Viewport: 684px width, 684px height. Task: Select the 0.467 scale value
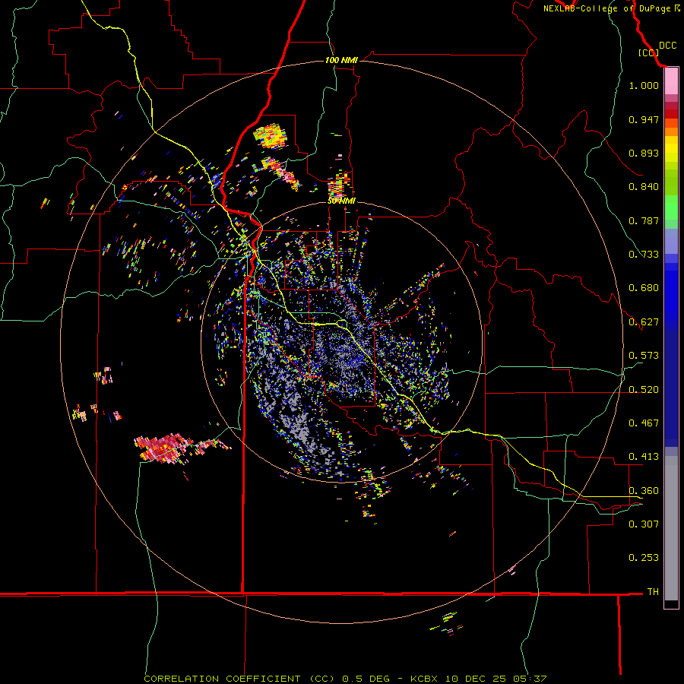(x=644, y=423)
